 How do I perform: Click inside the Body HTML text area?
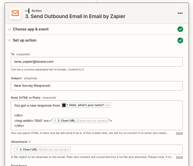(97, 115)
